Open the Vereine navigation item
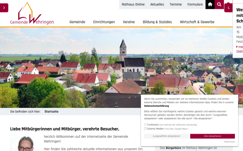 pyautogui.click(x=129, y=22)
